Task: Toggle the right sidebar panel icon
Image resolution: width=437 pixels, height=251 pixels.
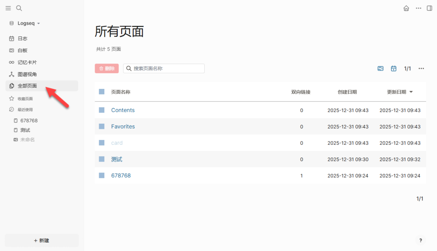Action: (430, 8)
